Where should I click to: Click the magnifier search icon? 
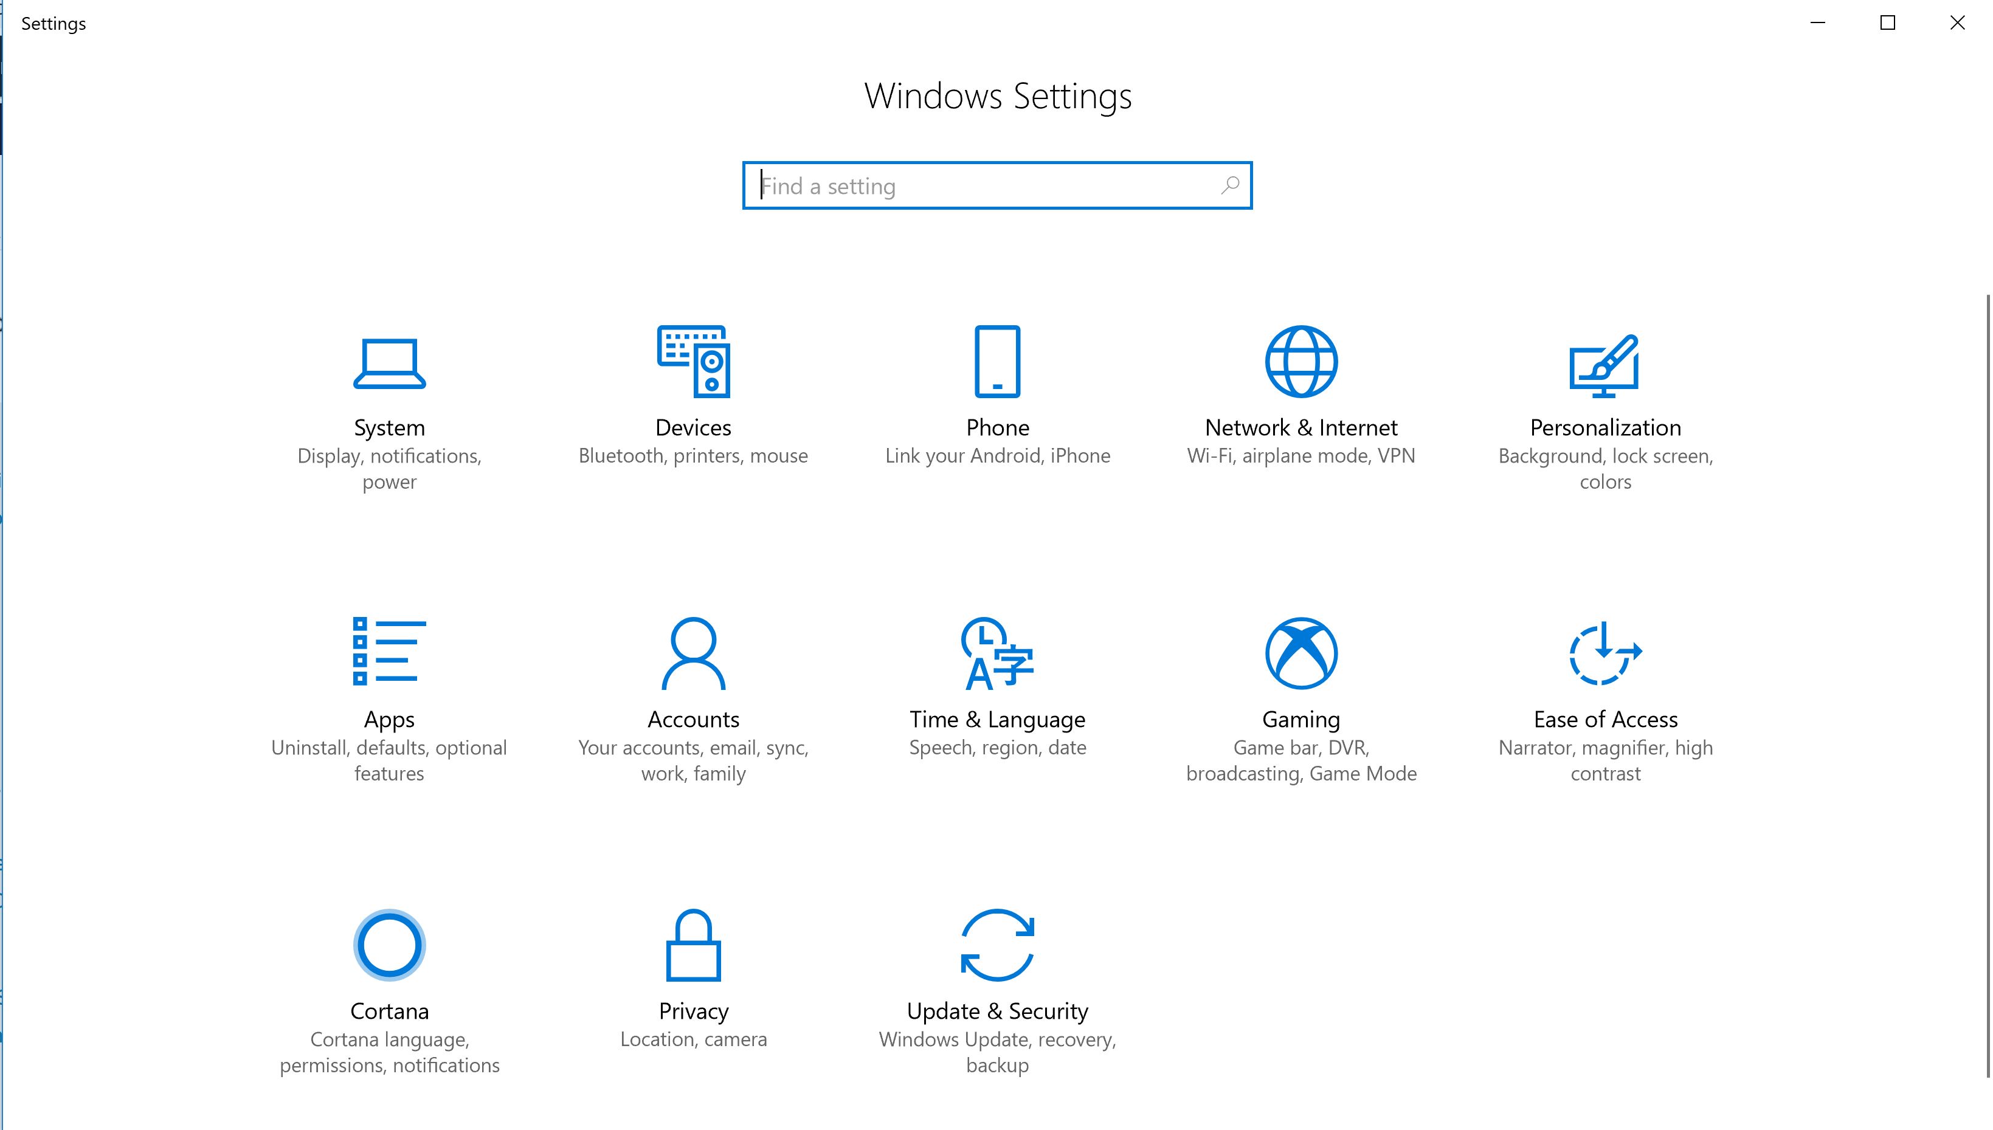(1230, 185)
